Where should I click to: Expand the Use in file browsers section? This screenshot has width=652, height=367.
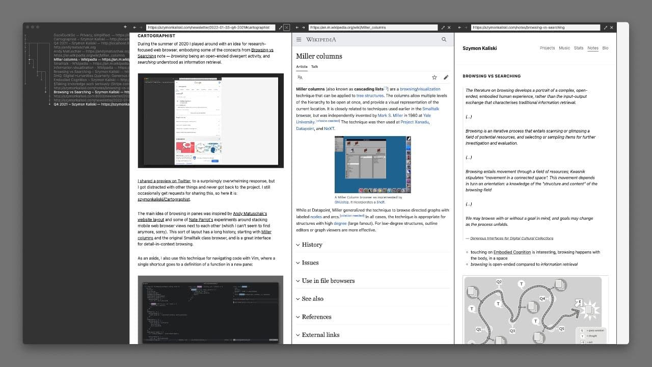pyautogui.click(x=373, y=281)
